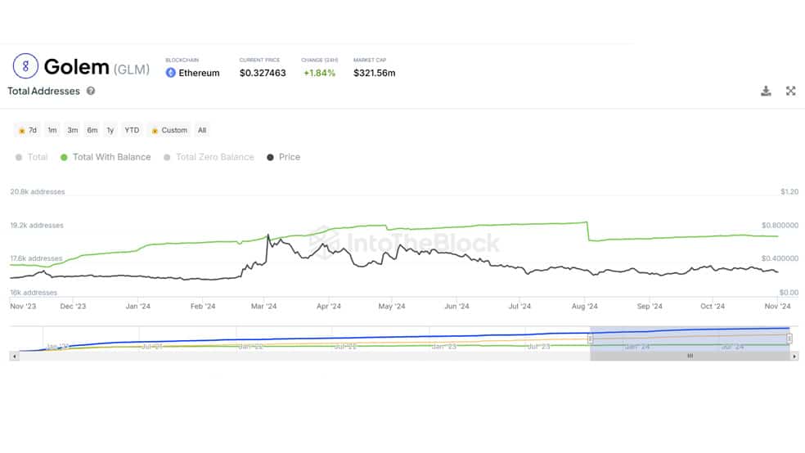This screenshot has width=805, height=453.
Task: Expand the chart to fullscreen
Action: click(x=790, y=91)
